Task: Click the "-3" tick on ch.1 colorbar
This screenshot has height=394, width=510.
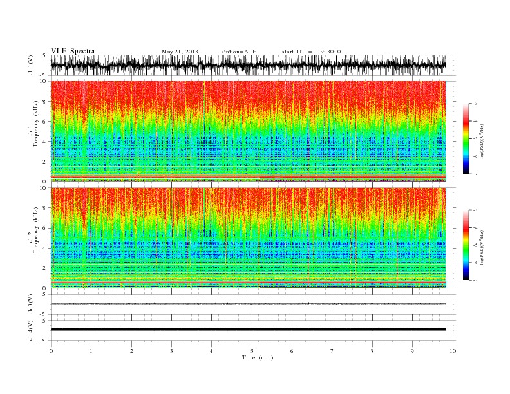Action: pos(475,104)
